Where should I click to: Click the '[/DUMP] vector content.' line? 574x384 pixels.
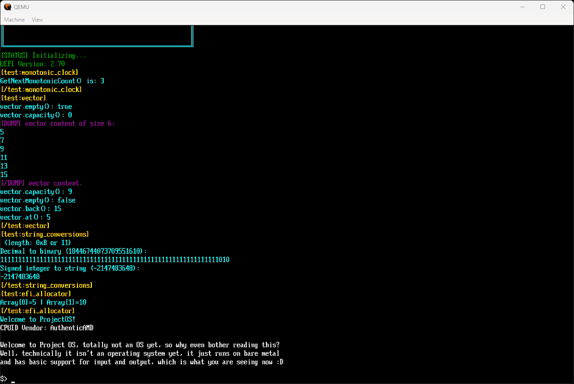point(41,183)
